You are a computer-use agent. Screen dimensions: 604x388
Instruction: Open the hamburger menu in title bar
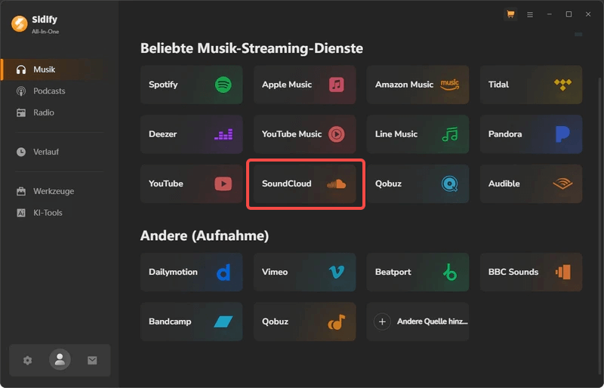[x=530, y=14]
